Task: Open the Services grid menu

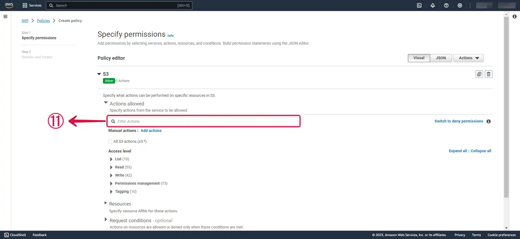Action: pyautogui.click(x=32, y=5)
